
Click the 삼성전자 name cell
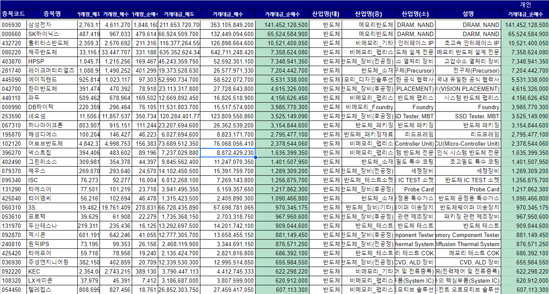click(x=52, y=25)
